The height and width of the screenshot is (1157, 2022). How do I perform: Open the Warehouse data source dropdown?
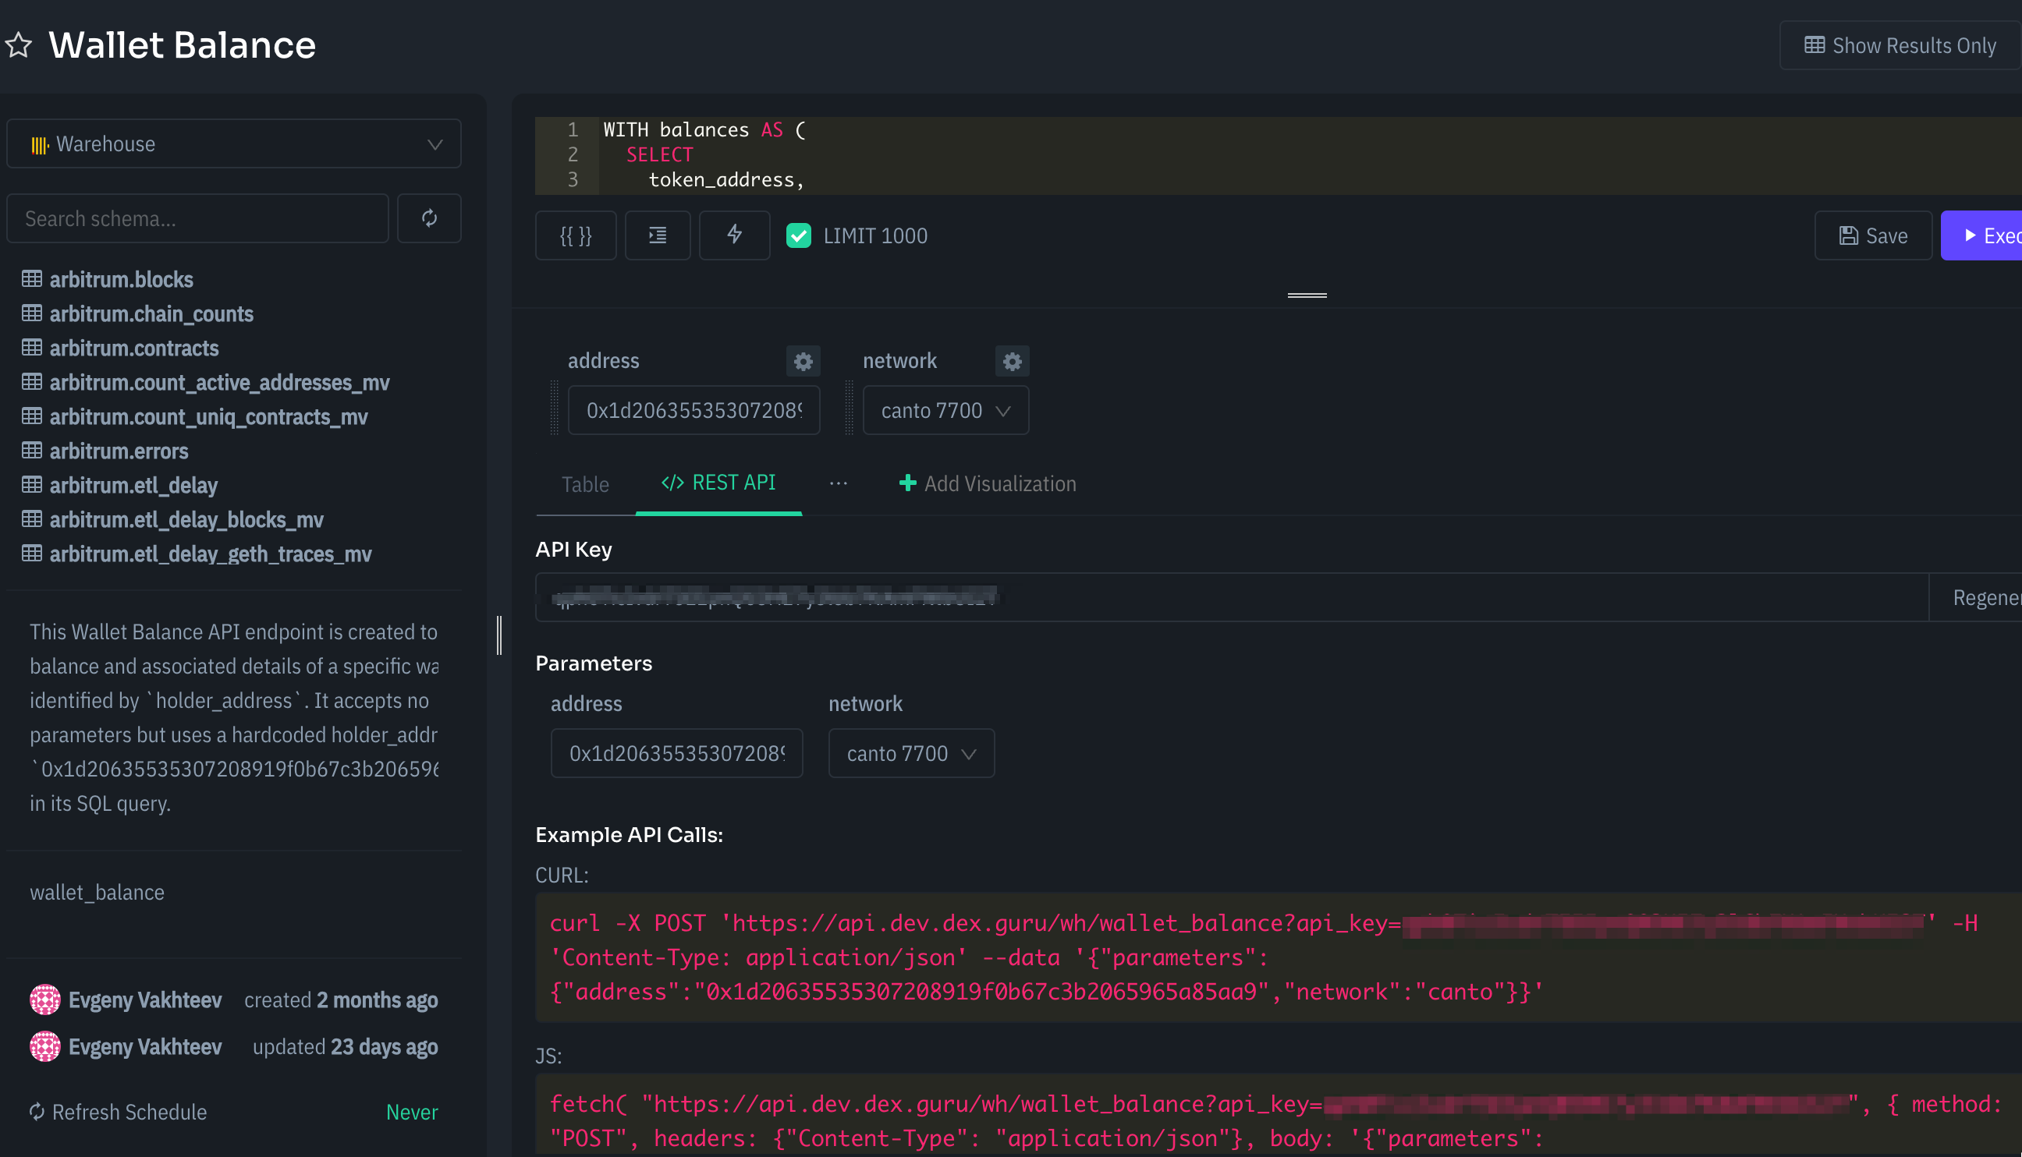[233, 143]
